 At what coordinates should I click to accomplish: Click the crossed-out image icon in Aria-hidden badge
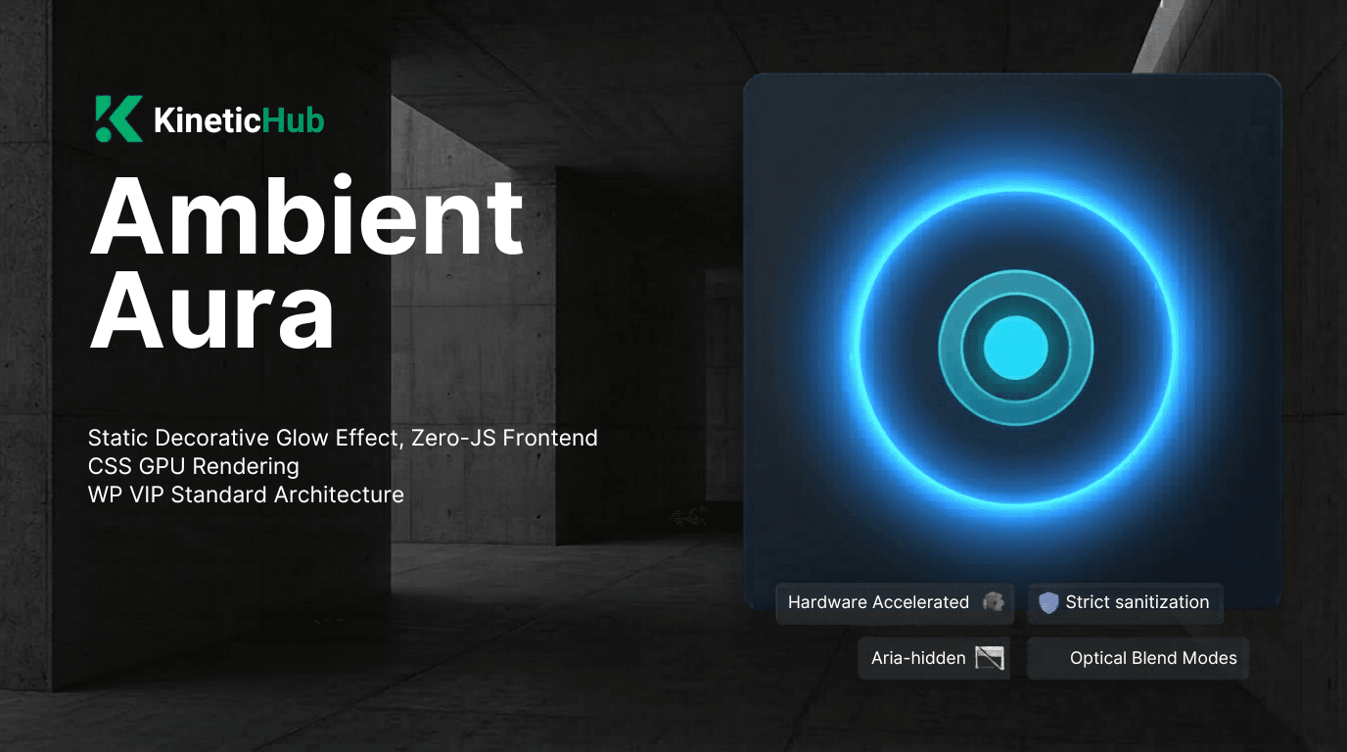[990, 658]
